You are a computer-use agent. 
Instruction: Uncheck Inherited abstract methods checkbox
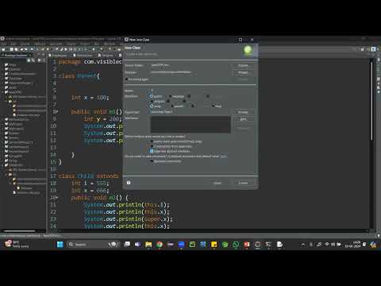click(152, 151)
